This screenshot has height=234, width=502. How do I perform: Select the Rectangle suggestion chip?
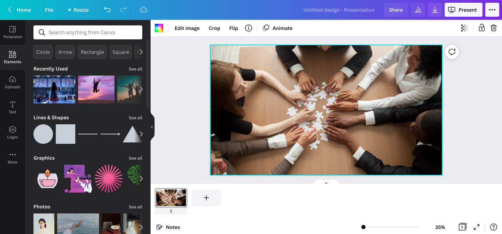92,52
